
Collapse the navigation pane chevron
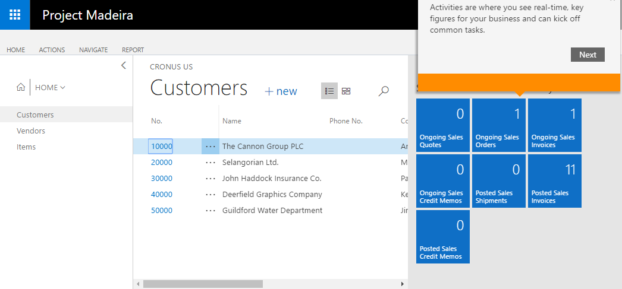[123, 65]
